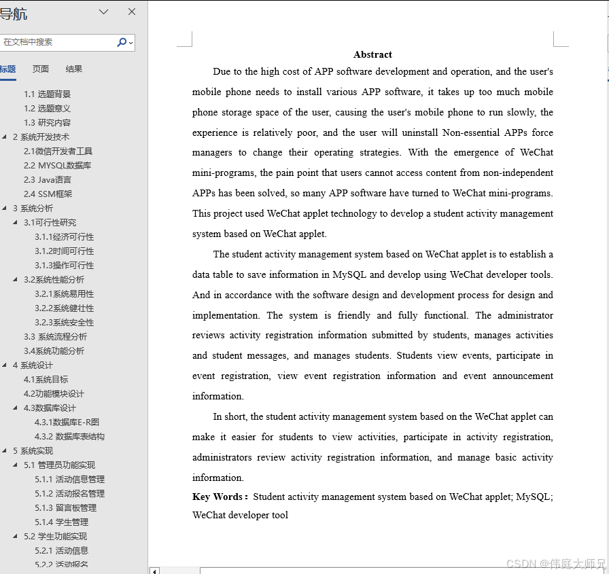Go to heading 1.1 选题背景
This screenshot has width=609, height=574.
pos(47,94)
